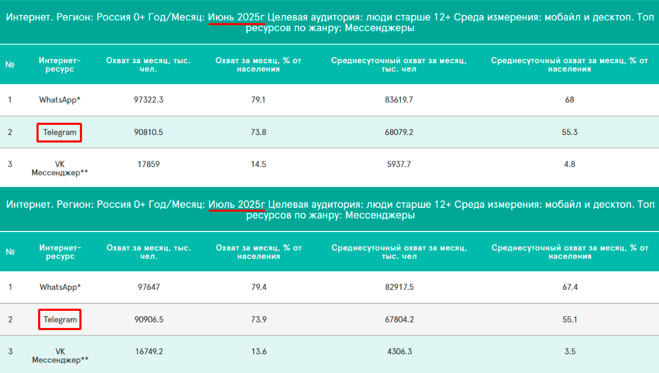Screen dimensions: 659x373
Task: Click the value 73.9
Action: coord(258,319)
